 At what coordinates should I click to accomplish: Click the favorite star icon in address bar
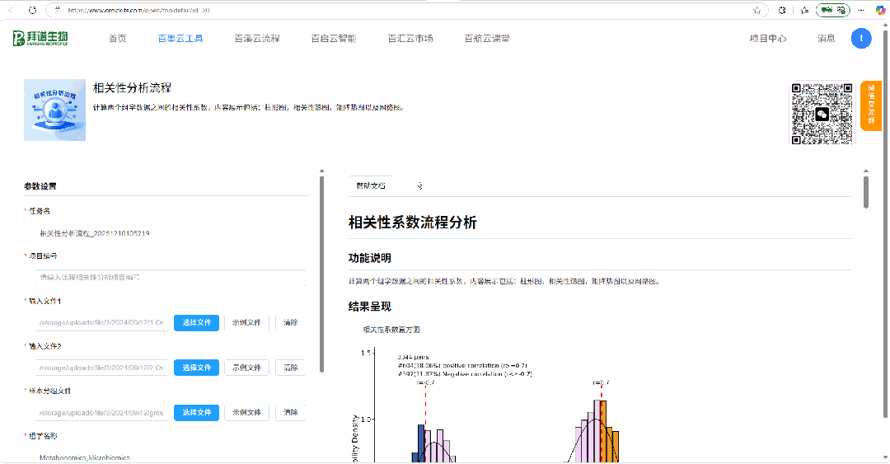[756, 11]
